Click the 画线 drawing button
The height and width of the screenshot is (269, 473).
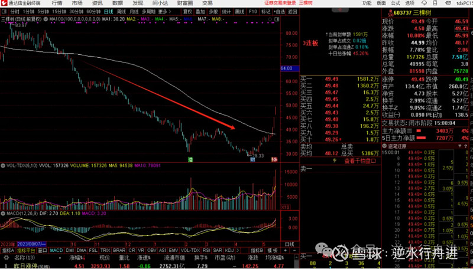(239, 12)
